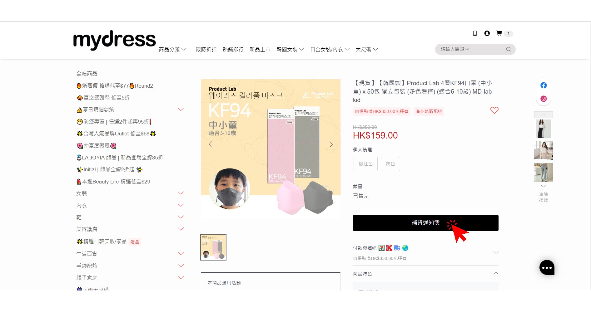Screen dimensions: 591x312
Task: Open 本週Beauty Life-精選低至$29 link
Action: [113, 182]
